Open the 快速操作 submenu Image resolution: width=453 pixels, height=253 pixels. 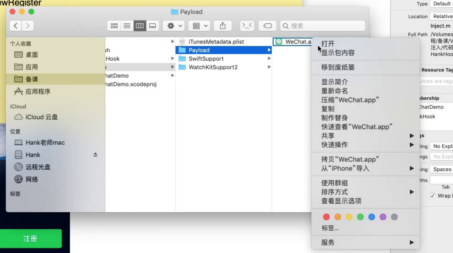point(365,145)
